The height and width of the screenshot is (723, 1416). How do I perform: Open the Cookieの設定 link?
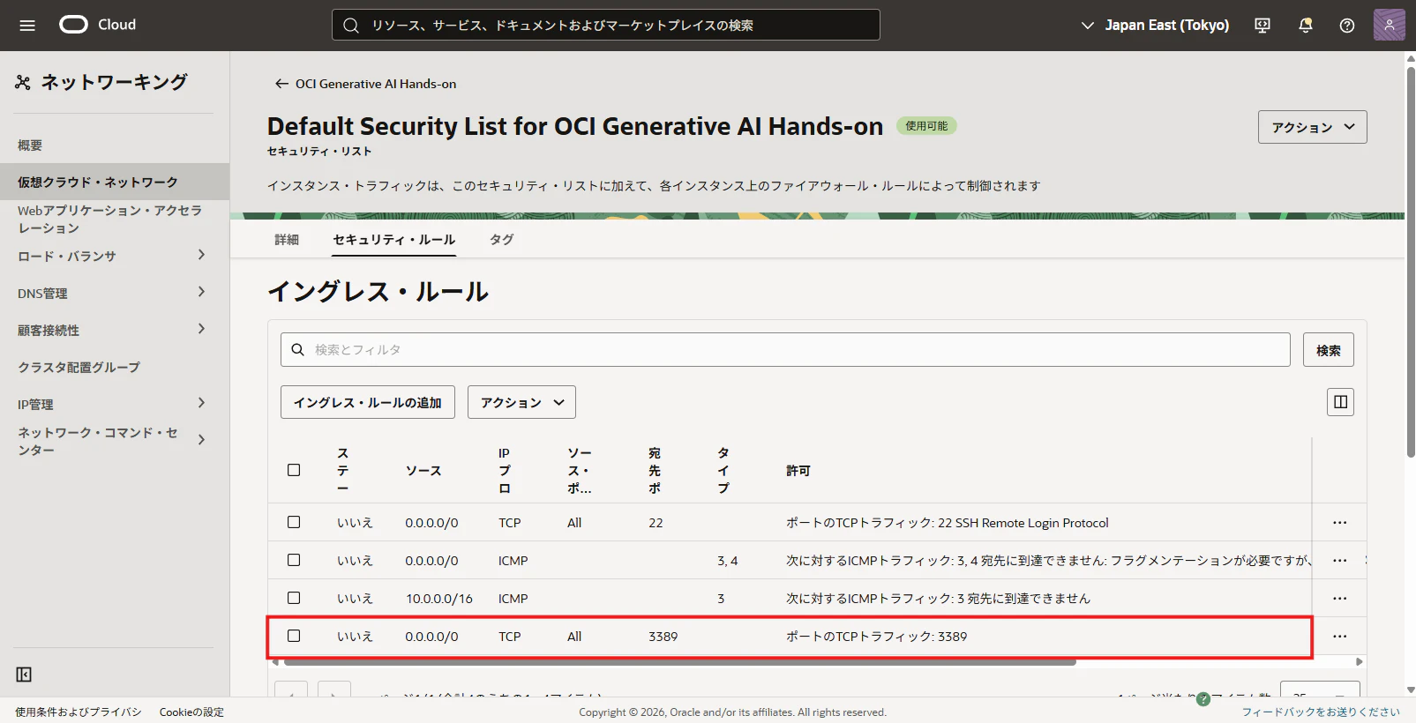[x=191, y=712]
